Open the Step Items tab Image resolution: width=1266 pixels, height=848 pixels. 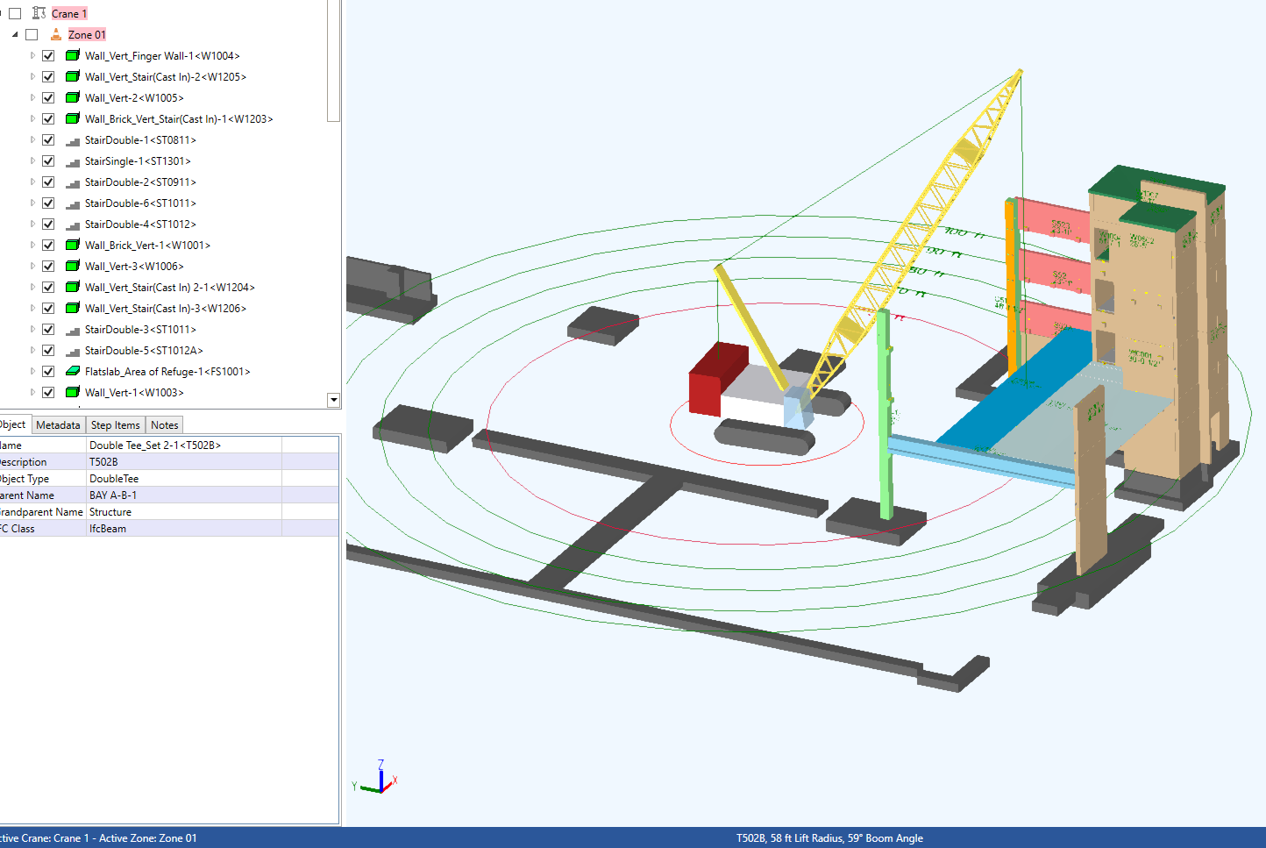[x=115, y=425]
